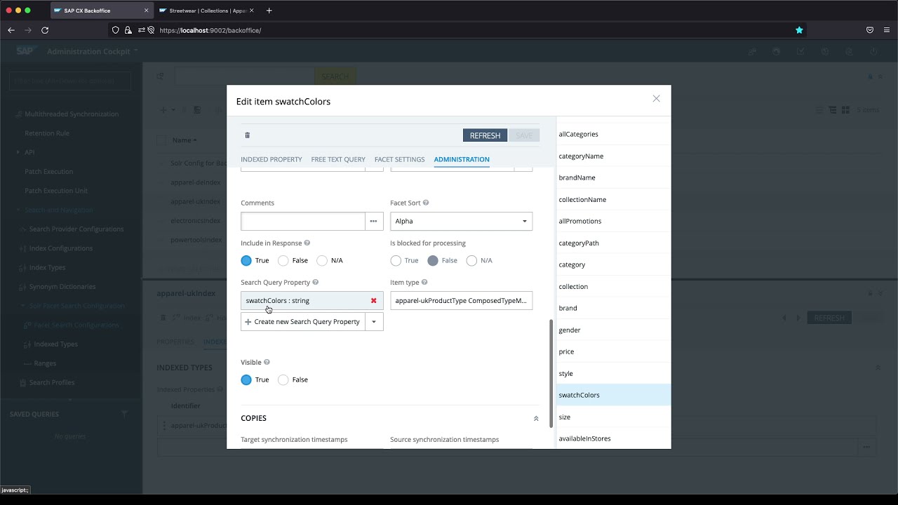Set Is blocked for processing to True
This screenshot has width=898, height=505.
coord(396,260)
